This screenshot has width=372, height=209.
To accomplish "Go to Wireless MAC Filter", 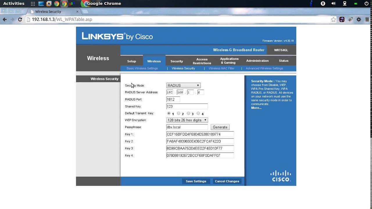I will click(221, 69).
